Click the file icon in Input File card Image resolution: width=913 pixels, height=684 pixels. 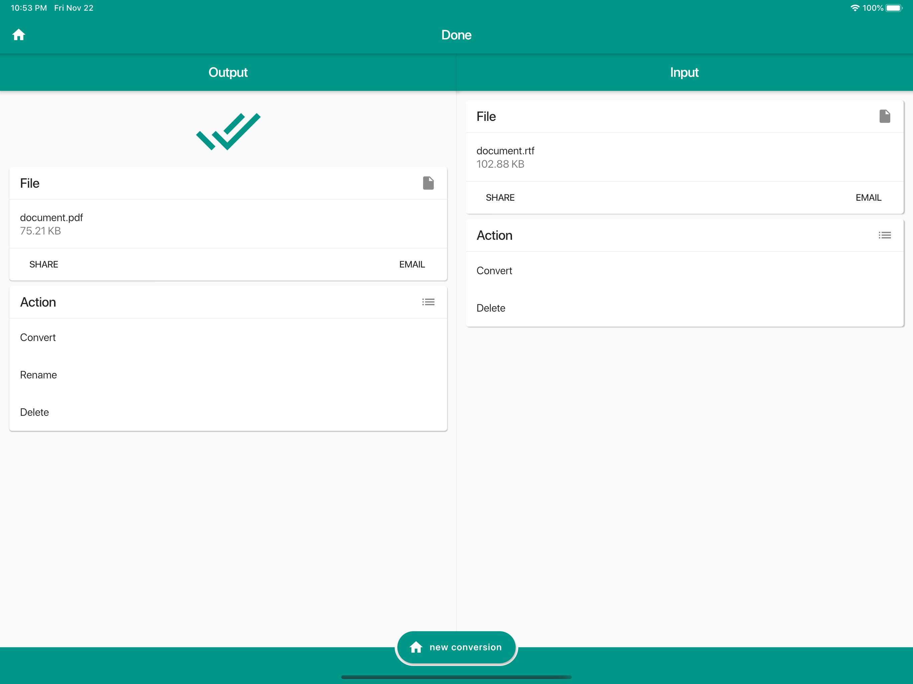point(885,116)
